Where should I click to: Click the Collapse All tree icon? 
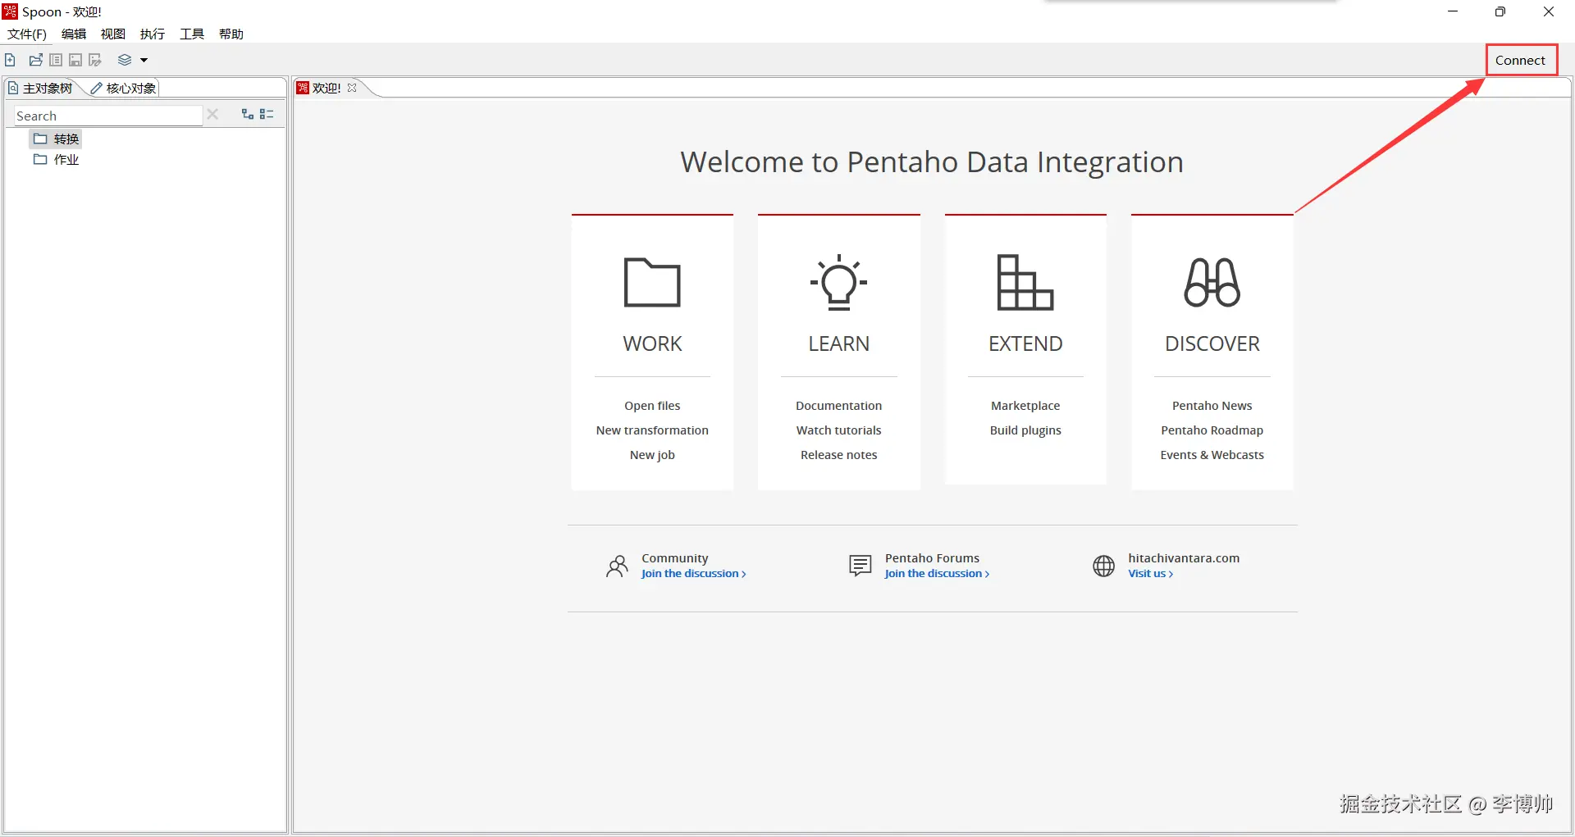(267, 114)
